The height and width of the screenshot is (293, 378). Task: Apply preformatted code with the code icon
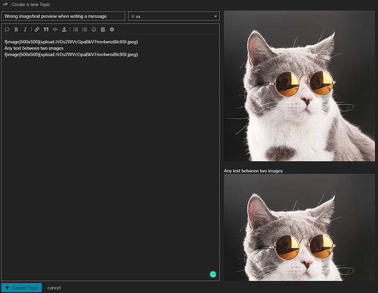[x=55, y=29]
